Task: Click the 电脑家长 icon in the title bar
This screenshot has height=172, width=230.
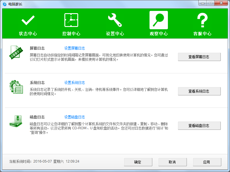Action: pyautogui.click(x=4, y=3)
